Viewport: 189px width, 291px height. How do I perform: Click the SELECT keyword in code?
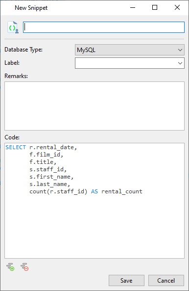coord(16,147)
